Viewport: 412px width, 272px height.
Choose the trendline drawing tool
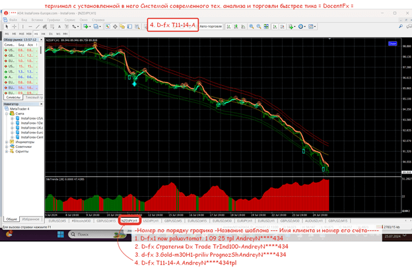pos(38,26)
